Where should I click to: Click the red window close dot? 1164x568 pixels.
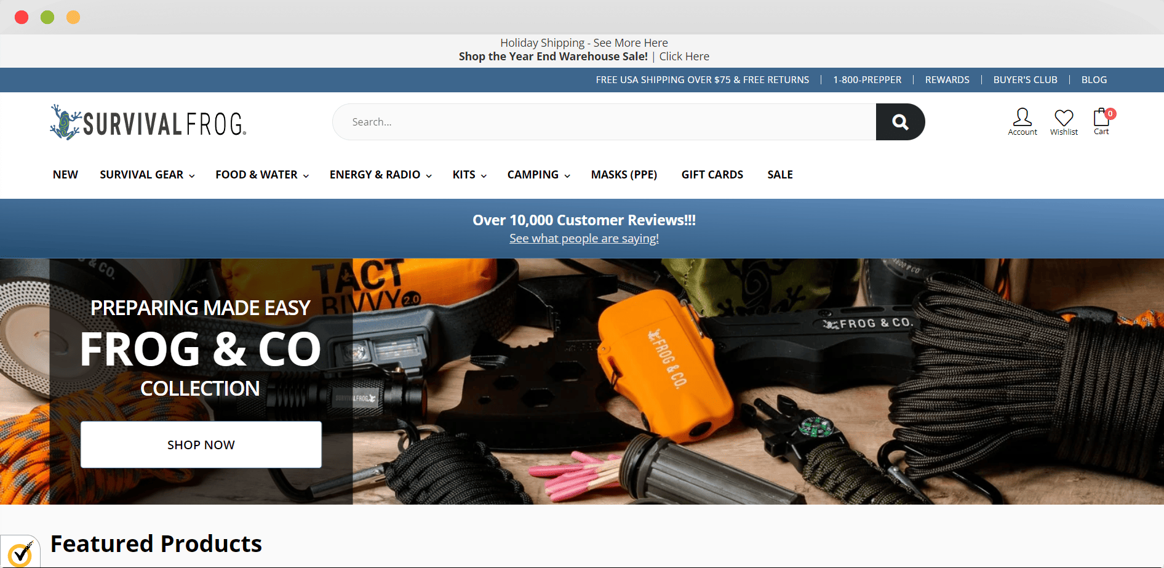click(x=22, y=17)
